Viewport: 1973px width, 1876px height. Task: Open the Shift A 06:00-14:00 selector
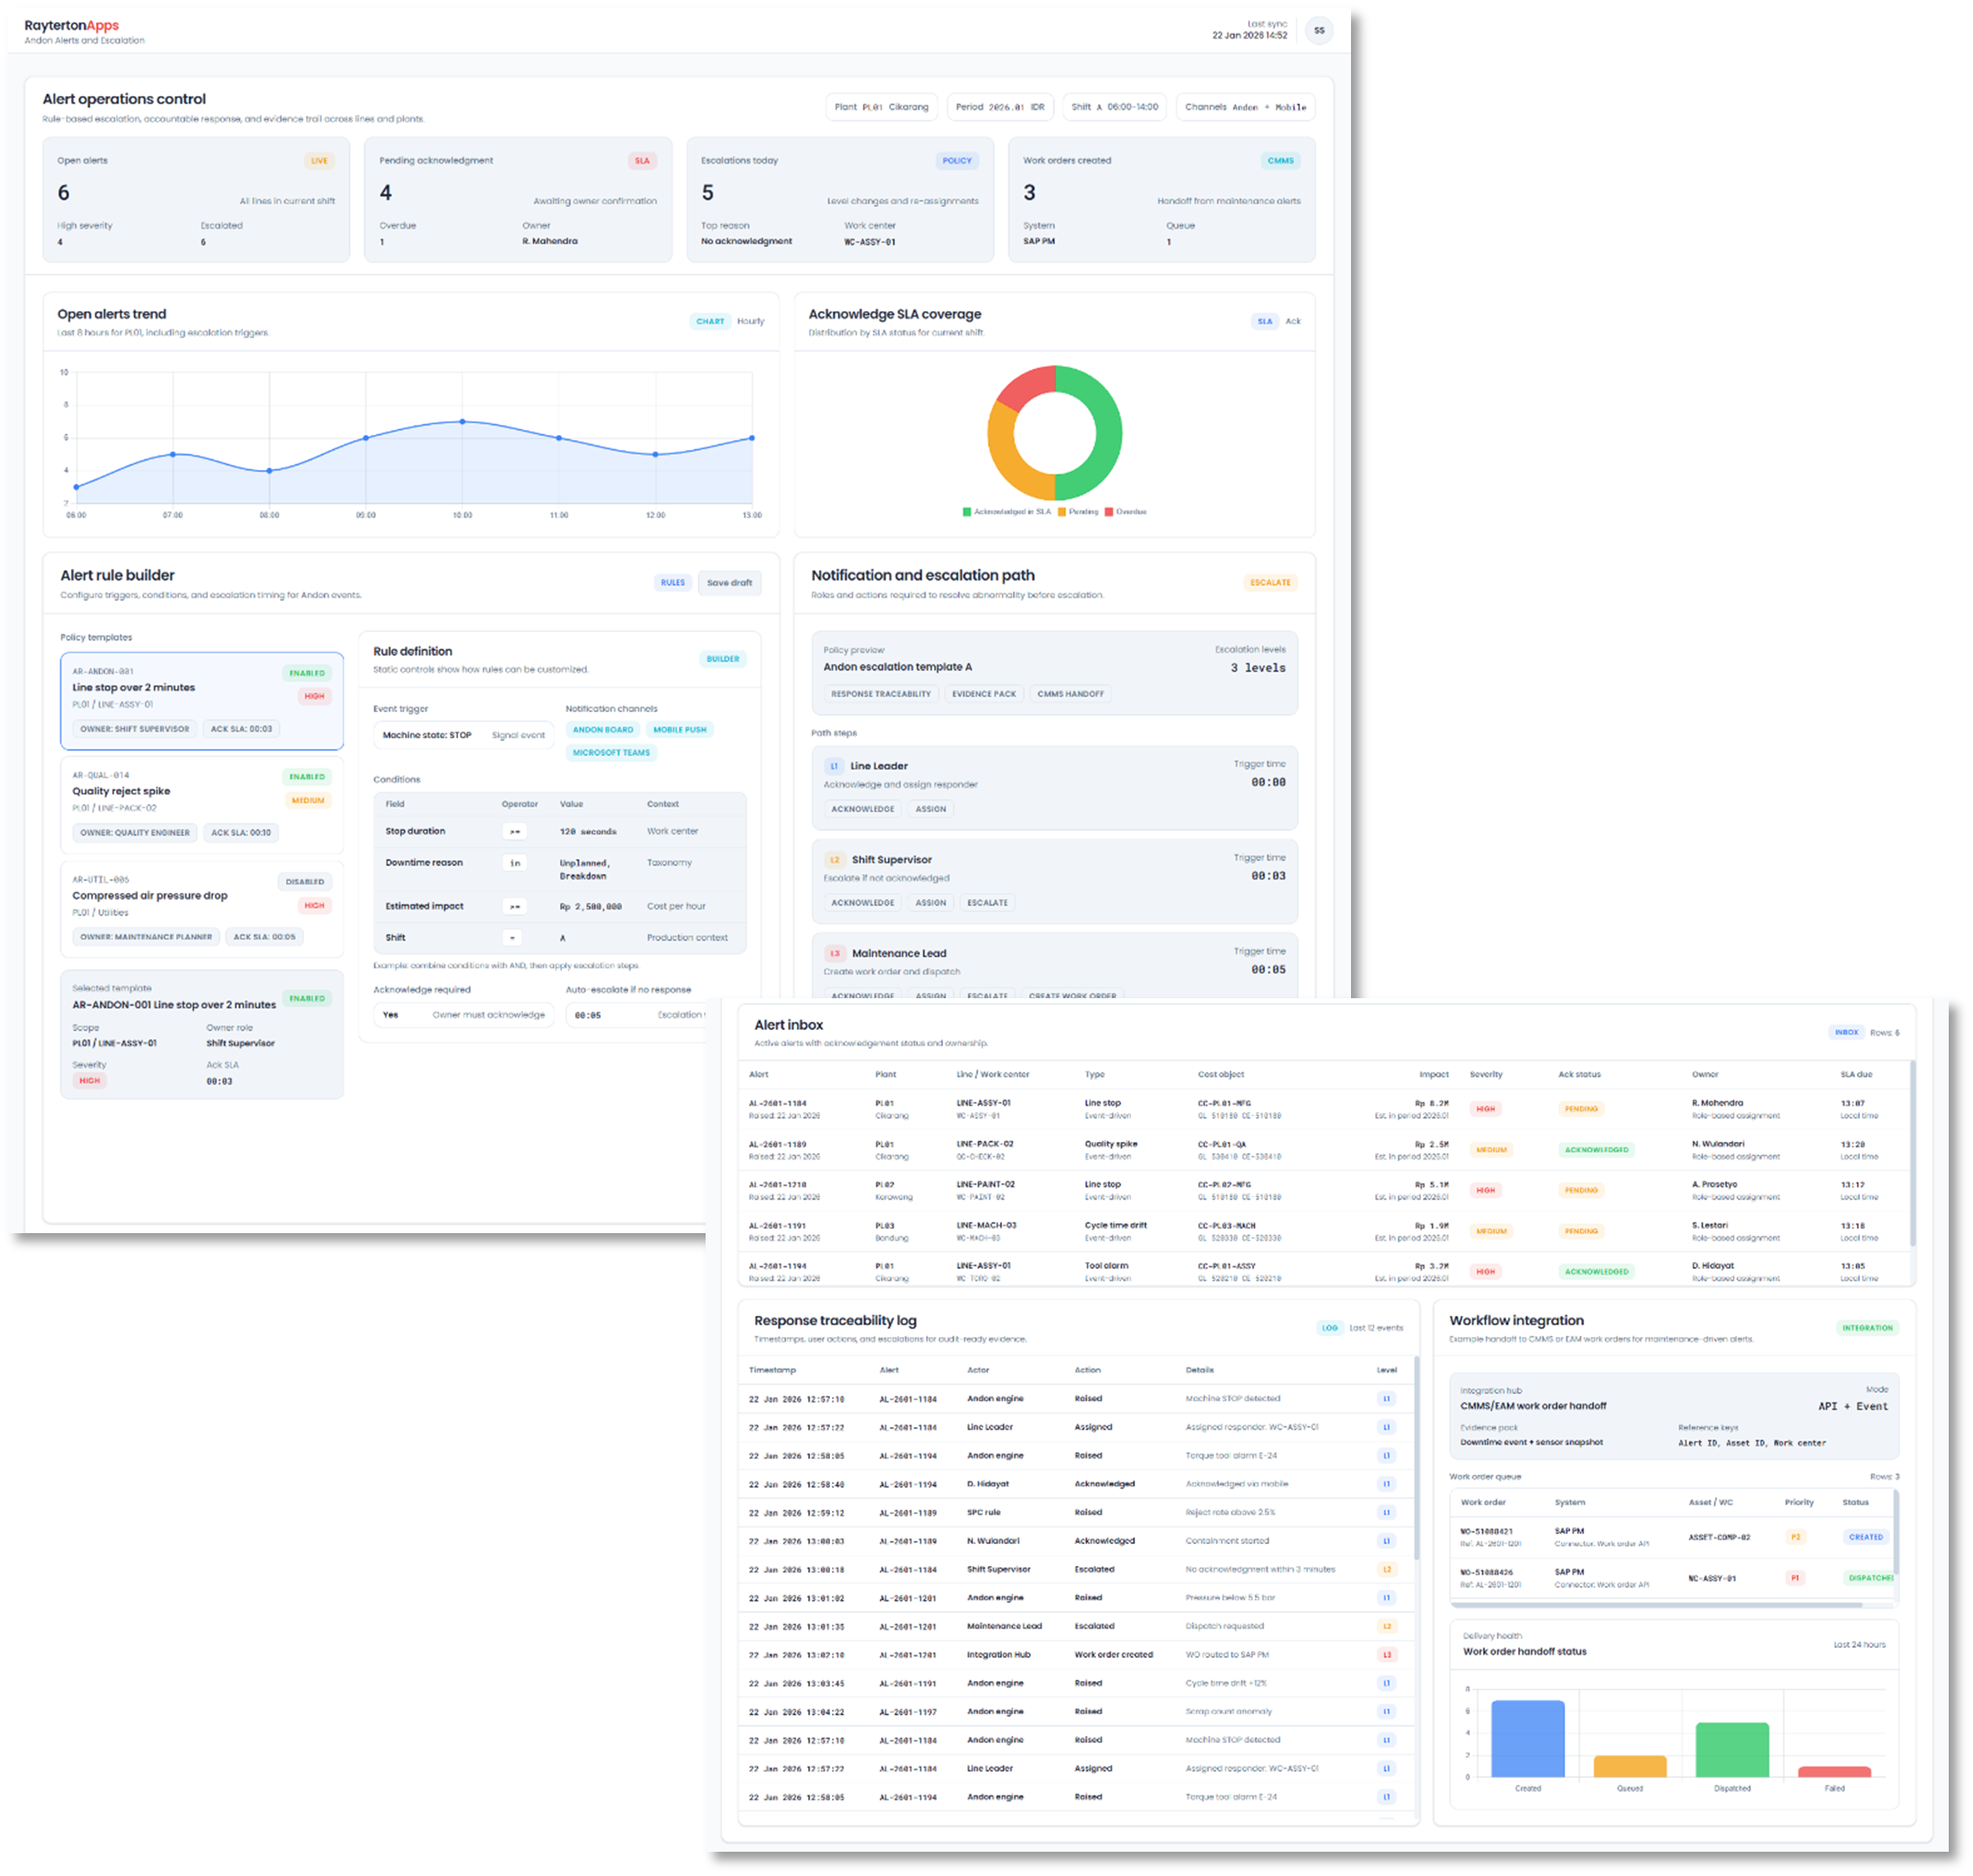pyautogui.click(x=1117, y=107)
